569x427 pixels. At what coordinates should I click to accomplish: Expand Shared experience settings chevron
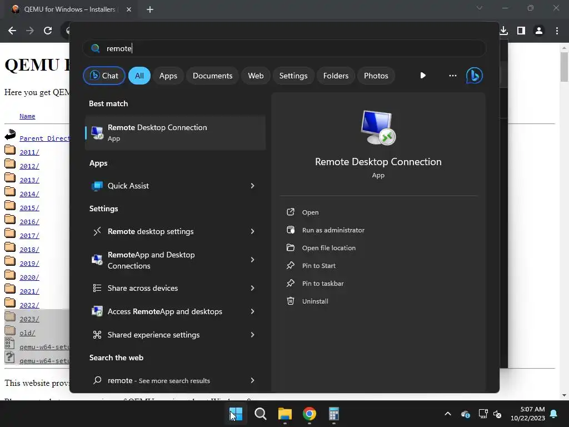pos(253,335)
